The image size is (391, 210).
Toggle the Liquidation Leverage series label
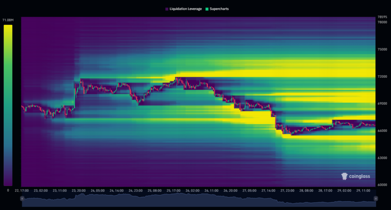point(186,9)
